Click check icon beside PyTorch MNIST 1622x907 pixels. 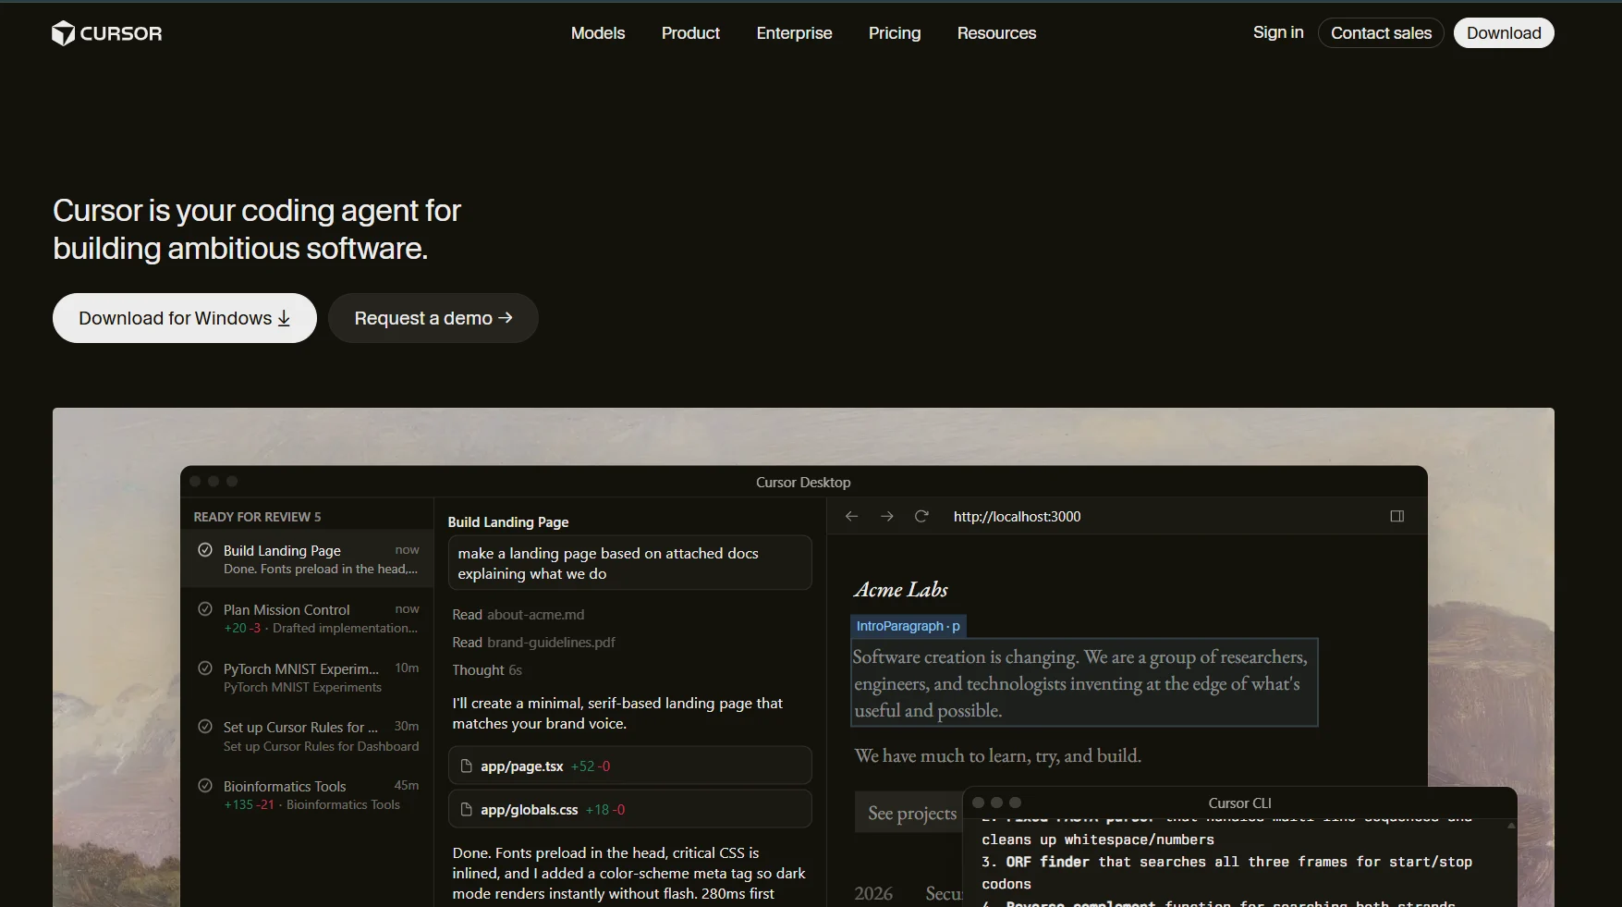205,668
